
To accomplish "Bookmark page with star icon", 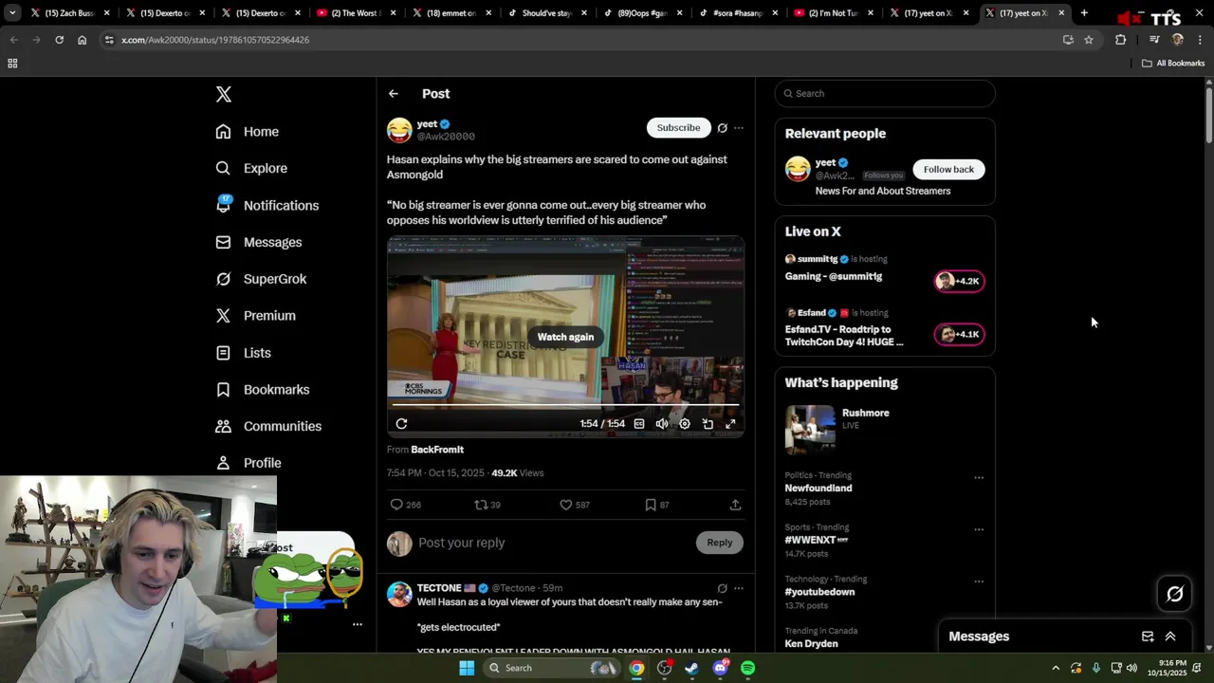I will (x=1089, y=40).
